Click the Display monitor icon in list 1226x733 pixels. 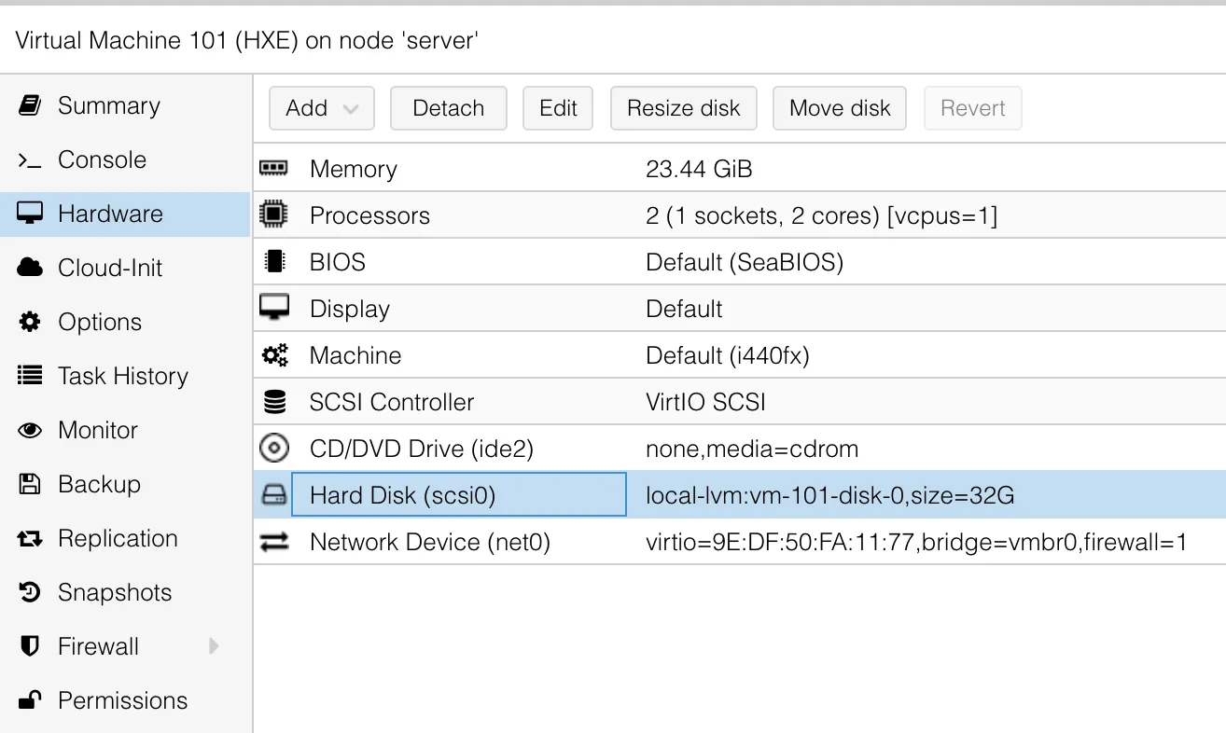tap(273, 309)
